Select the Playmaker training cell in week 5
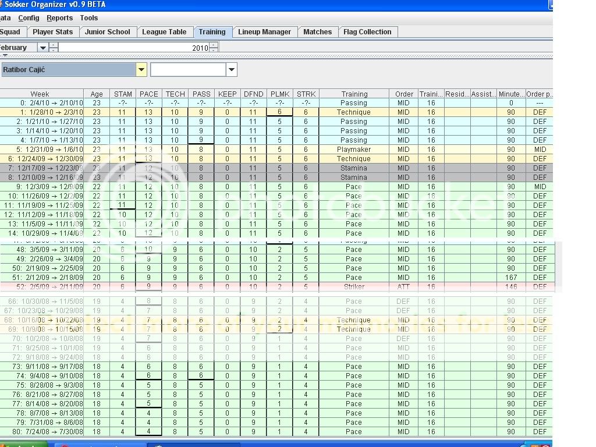Image resolution: width=596 pixels, height=447 pixels. click(x=354, y=150)
